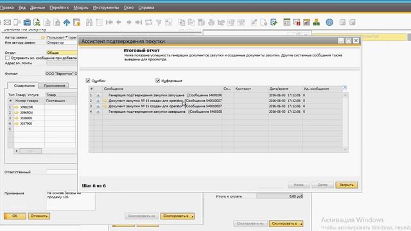Screen dimensions: 411x231
Task: Open the Модуль menu
Action: 81,8
